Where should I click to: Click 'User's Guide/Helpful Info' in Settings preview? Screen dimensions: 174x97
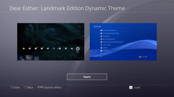pos(110,30)
